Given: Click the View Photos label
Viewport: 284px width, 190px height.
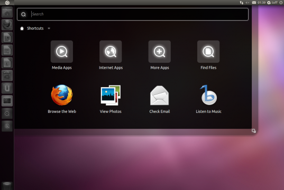Looking at the screenshot, I should tap(111, 111).
